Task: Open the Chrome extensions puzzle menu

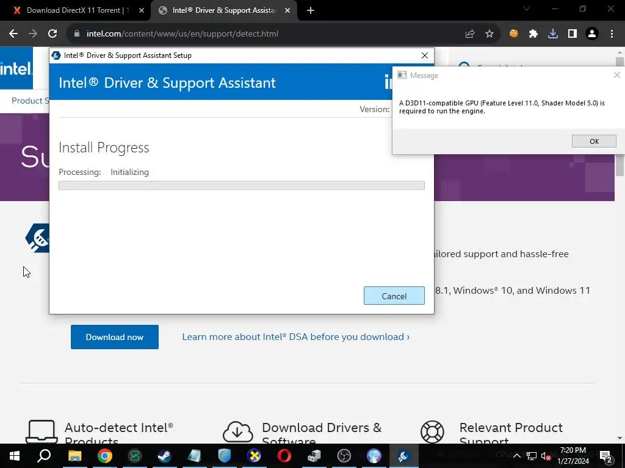Action: (x=533, y=34)
